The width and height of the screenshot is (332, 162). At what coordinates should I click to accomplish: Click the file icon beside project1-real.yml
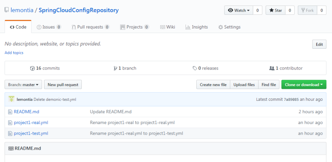[10, 123]
